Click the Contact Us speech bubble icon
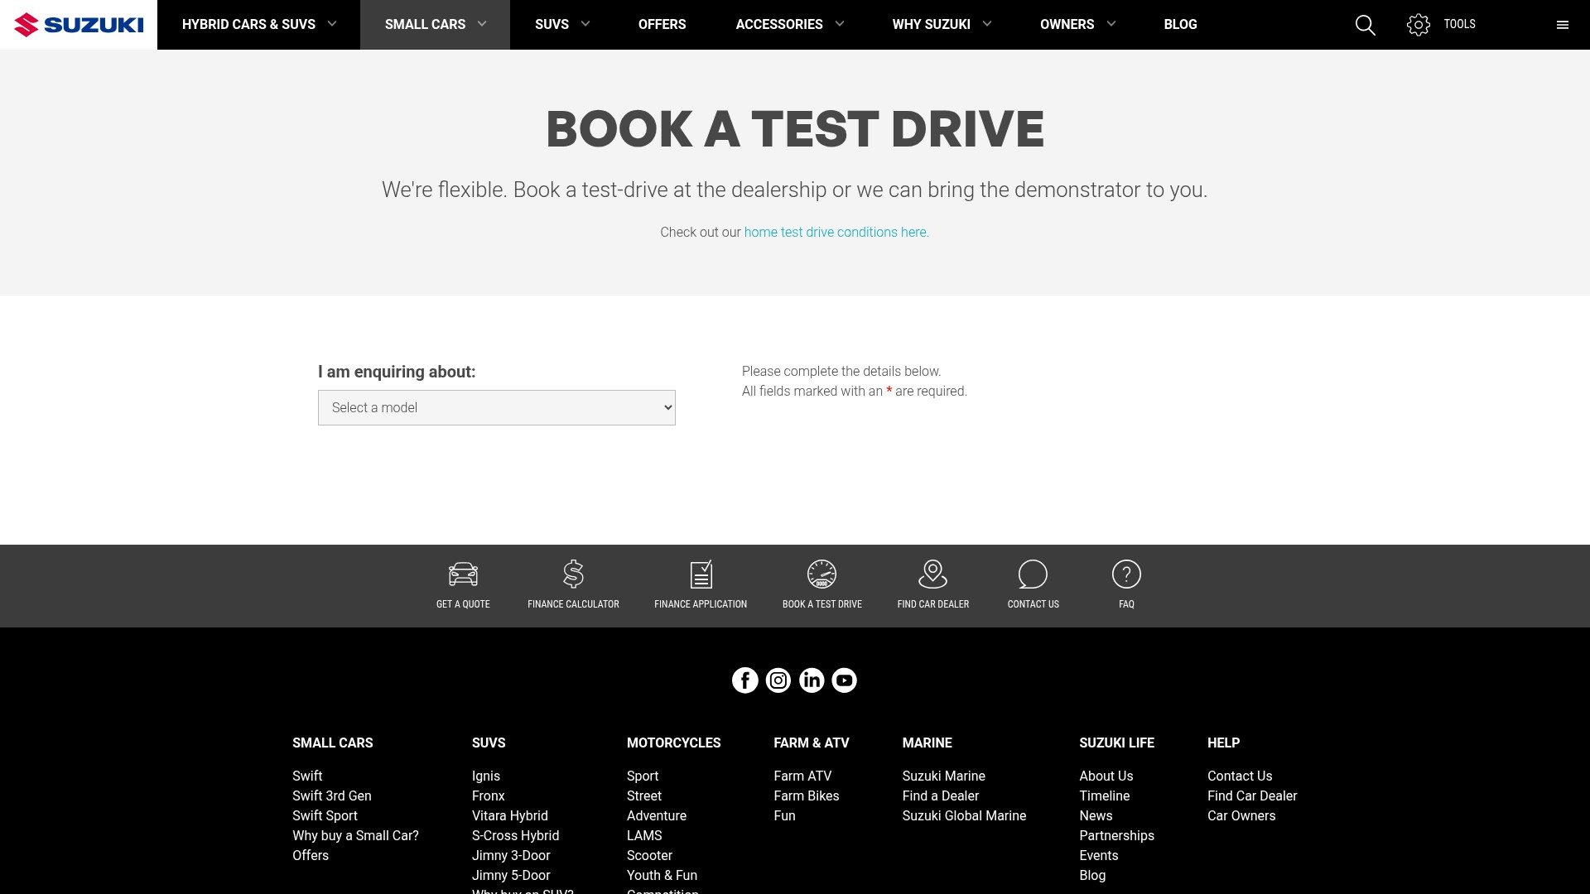The image size is (1590, 894). click(1033, 574)
